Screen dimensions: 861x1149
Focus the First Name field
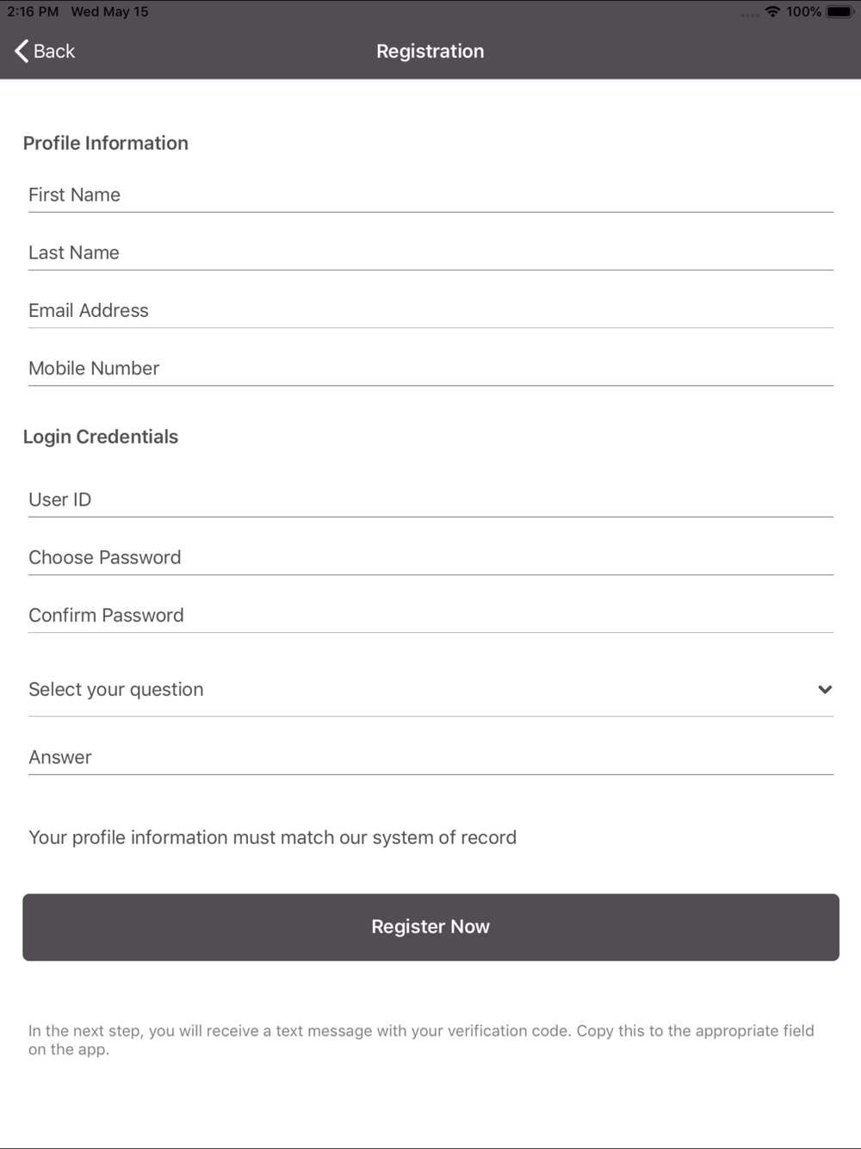[430, 195]
